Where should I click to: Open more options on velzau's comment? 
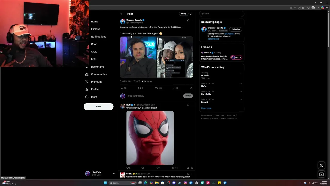point(192,174)
